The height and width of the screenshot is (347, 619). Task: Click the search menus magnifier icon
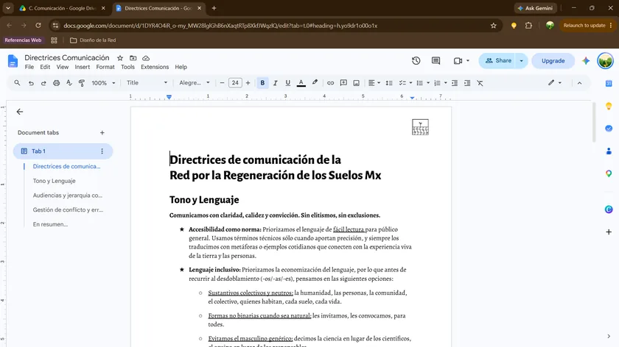click(17, 83)
